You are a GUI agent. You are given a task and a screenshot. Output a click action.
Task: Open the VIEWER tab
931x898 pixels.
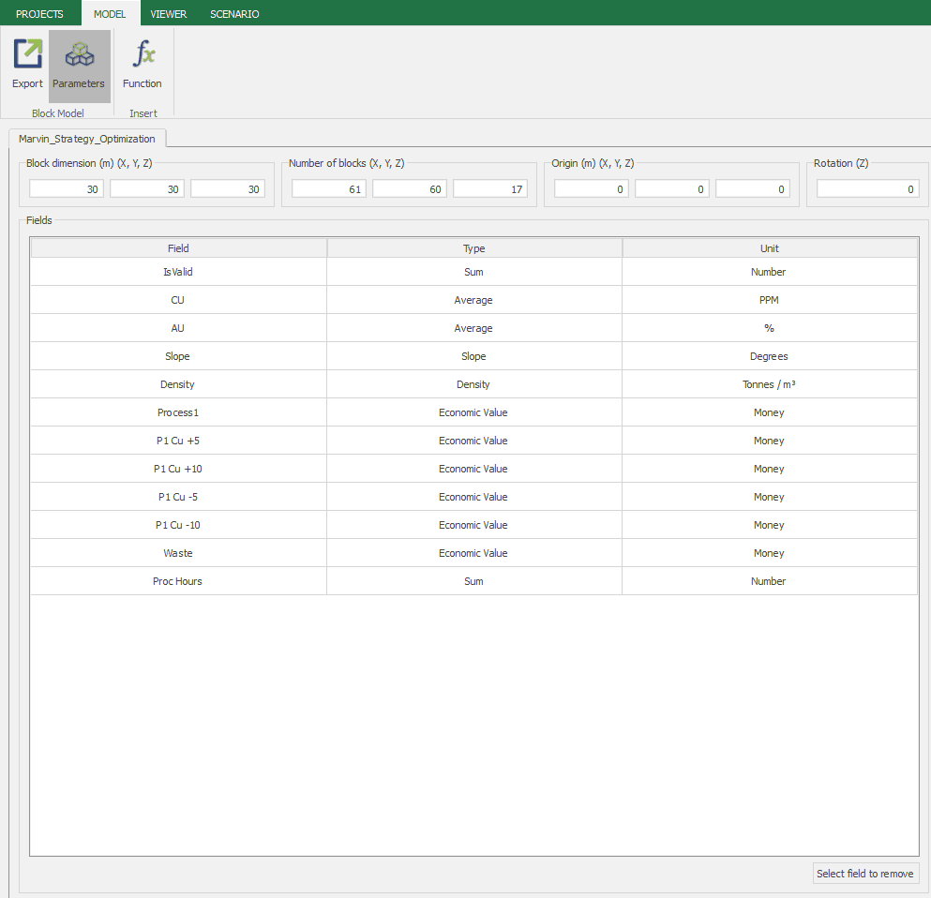pyautogui.click(x=169, y=14)
